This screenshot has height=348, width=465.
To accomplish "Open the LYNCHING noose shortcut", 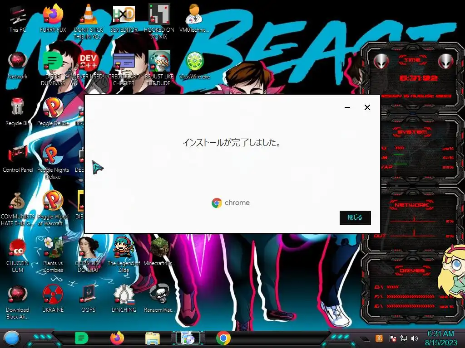I will [124, 299].
